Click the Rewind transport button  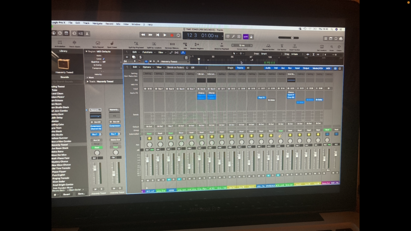pyautogui.click(x=143, y=35)
